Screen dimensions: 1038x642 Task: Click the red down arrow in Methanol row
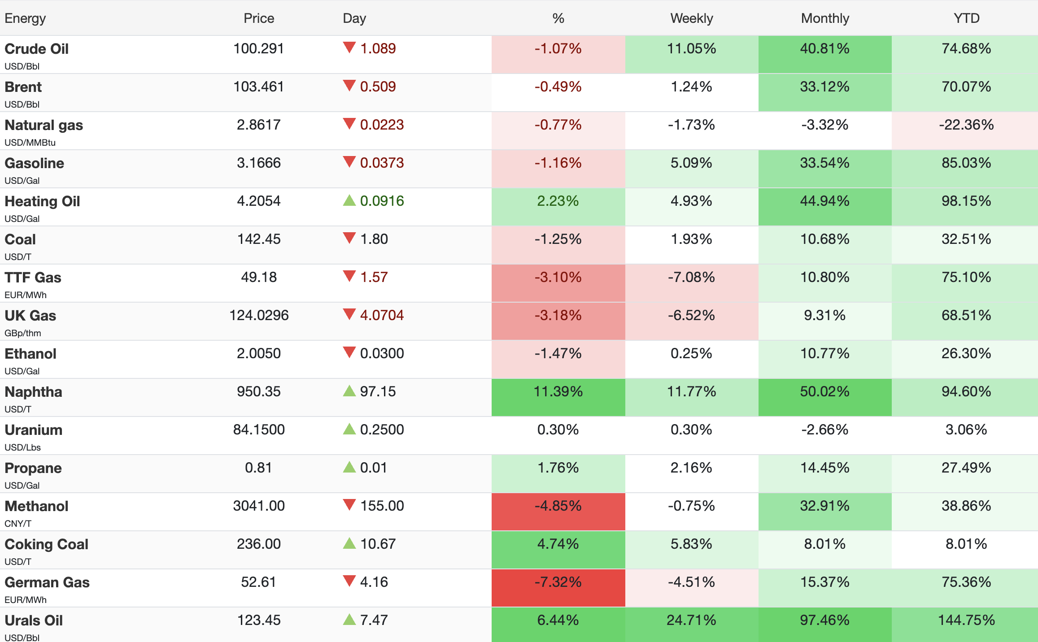click(x=349, y=505)
